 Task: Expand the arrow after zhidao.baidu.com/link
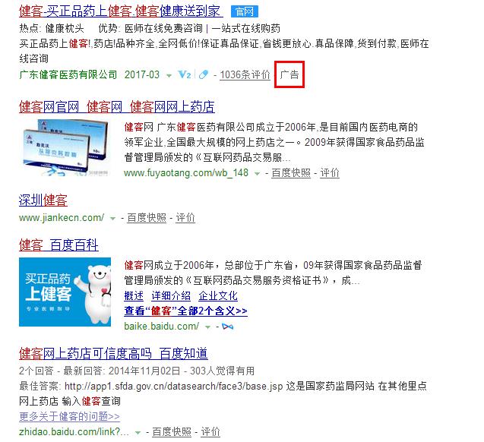(138, 433)
